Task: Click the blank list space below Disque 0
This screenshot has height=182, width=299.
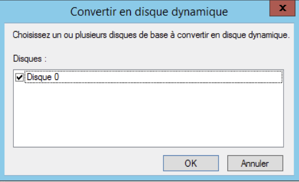Action: point(149,114)
